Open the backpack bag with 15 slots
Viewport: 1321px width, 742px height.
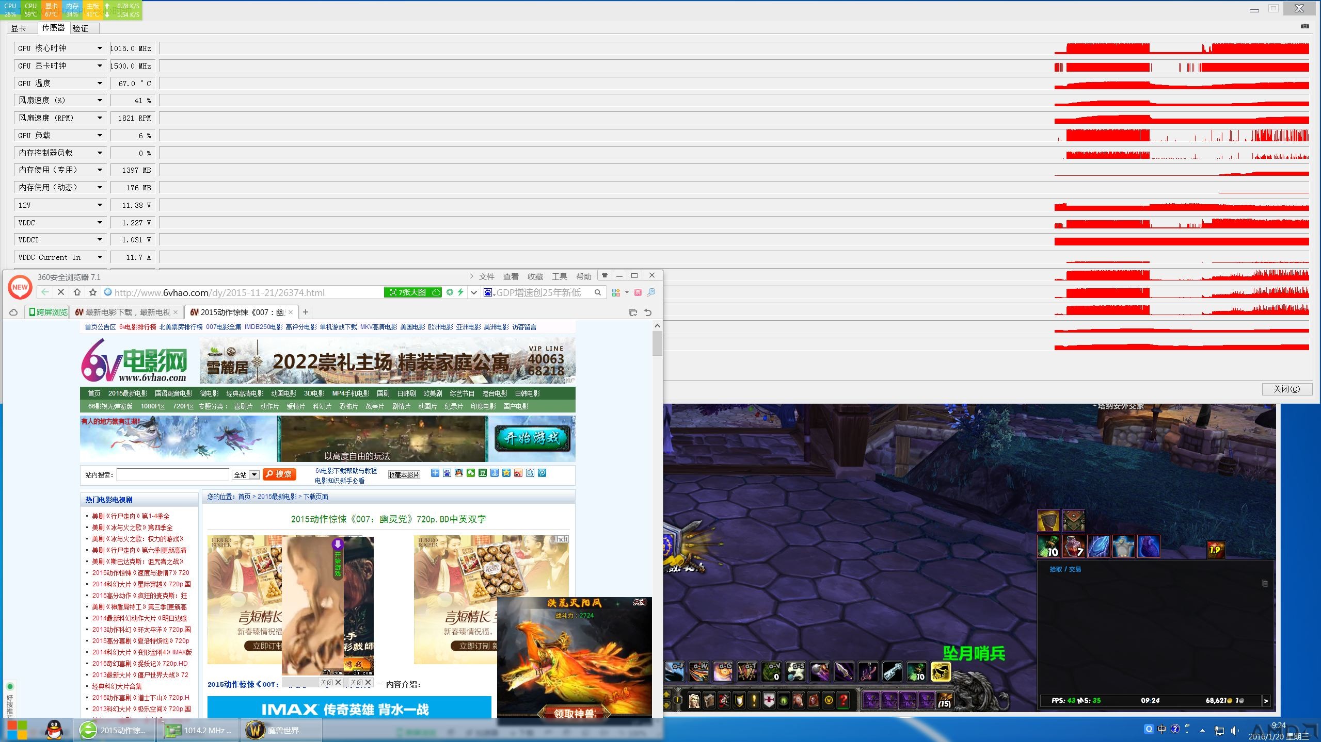tap(945, 700)
